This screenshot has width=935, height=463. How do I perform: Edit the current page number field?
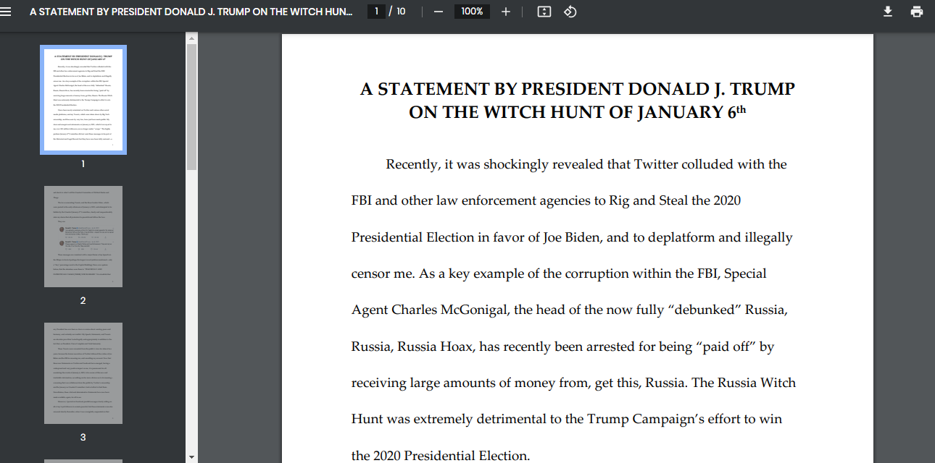coord(376,12)
